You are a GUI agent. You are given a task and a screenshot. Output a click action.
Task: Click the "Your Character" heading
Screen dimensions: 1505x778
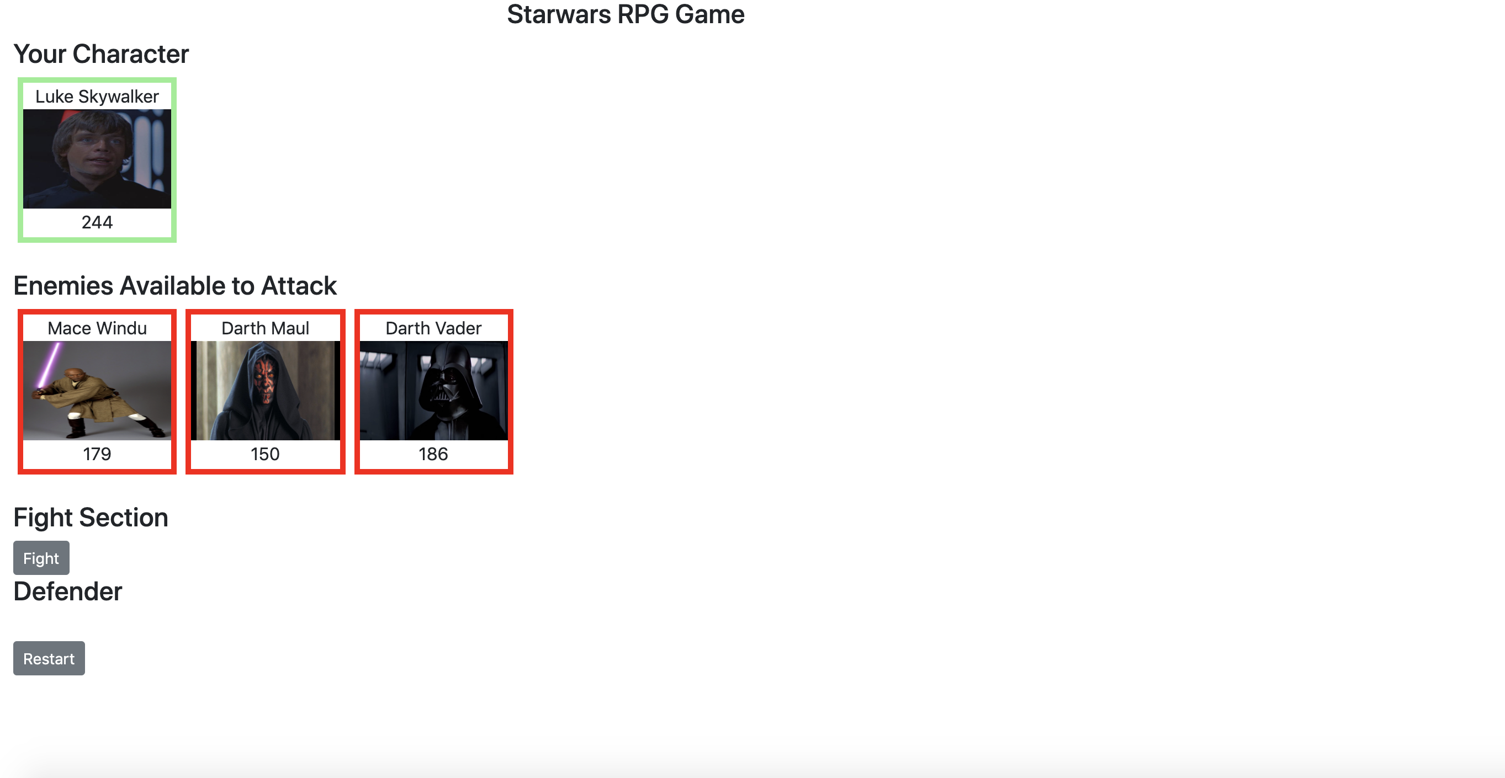101,54
